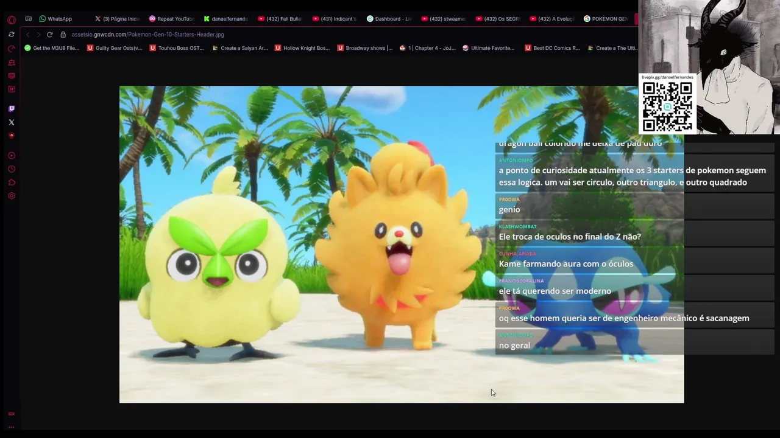Screen dimensions: 780x438
Task: Open 'Best DC Comics R...' bookmark
Action: (552, 48)
